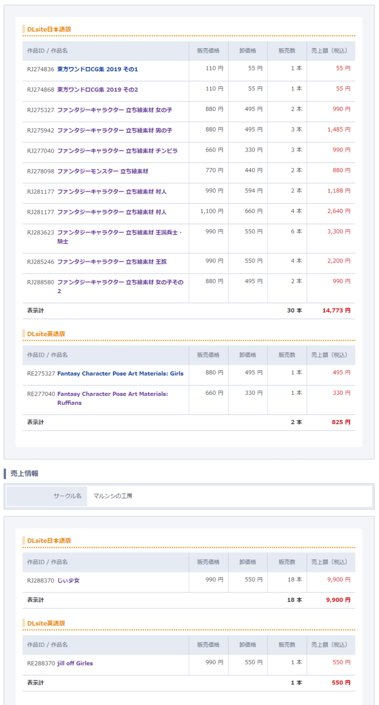Image resolution: width=379 pixels, height=705 pixels.
Task: Open the 女の子その2 product link
Action: pos(120,287)
